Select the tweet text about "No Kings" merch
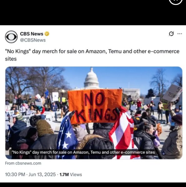186x187 pixels. coord(92,55)
